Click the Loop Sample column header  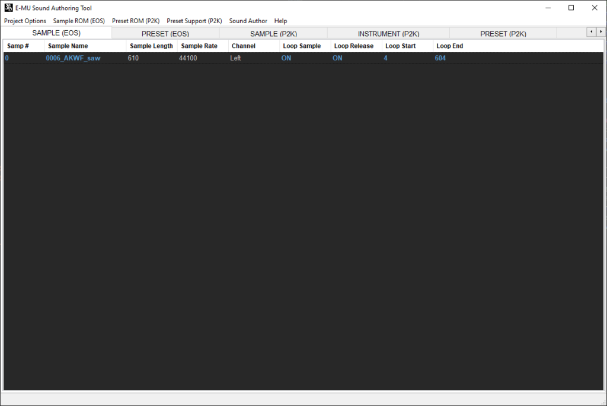305,46
